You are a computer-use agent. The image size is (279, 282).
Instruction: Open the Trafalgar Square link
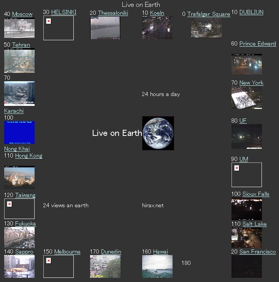(x=208, y=14)
